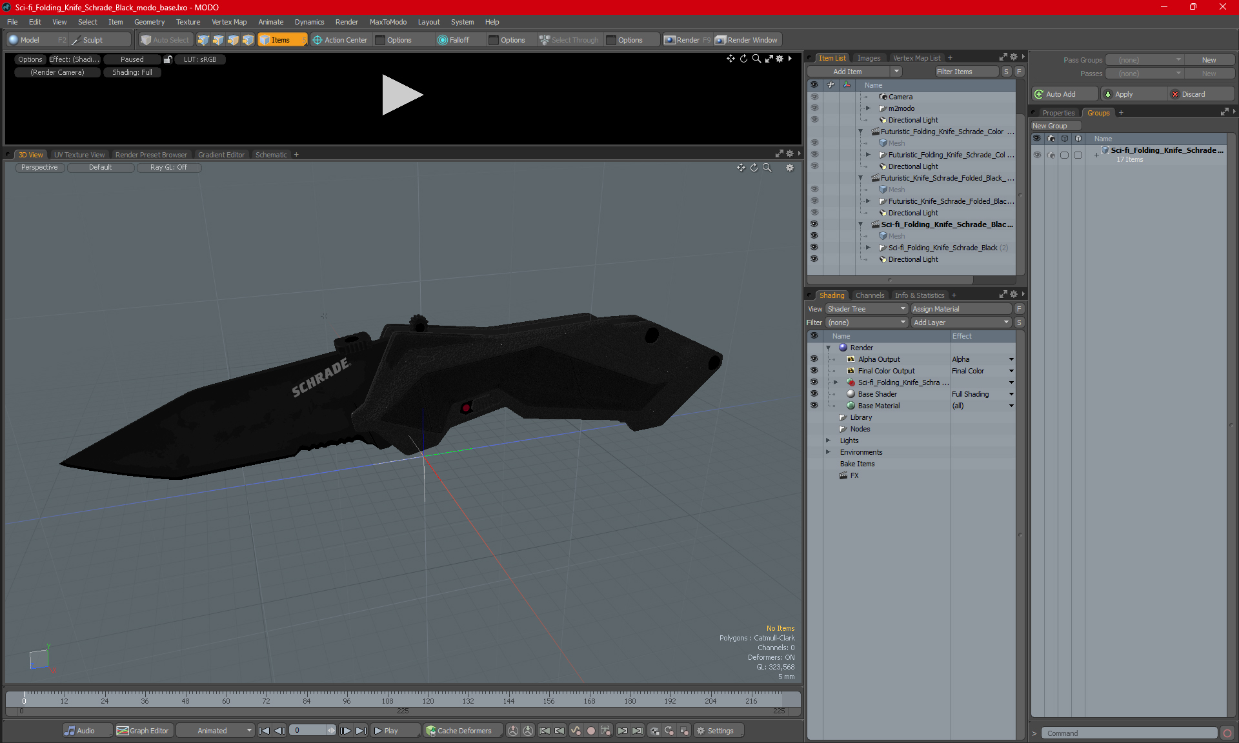Click 3D viewport settings gear
The width and height of the screenshot is (1239, 743).
coord(790,168)
